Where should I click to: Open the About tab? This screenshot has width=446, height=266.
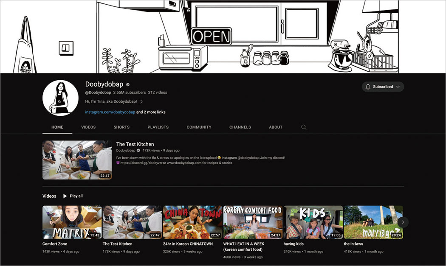coord(276,127)
